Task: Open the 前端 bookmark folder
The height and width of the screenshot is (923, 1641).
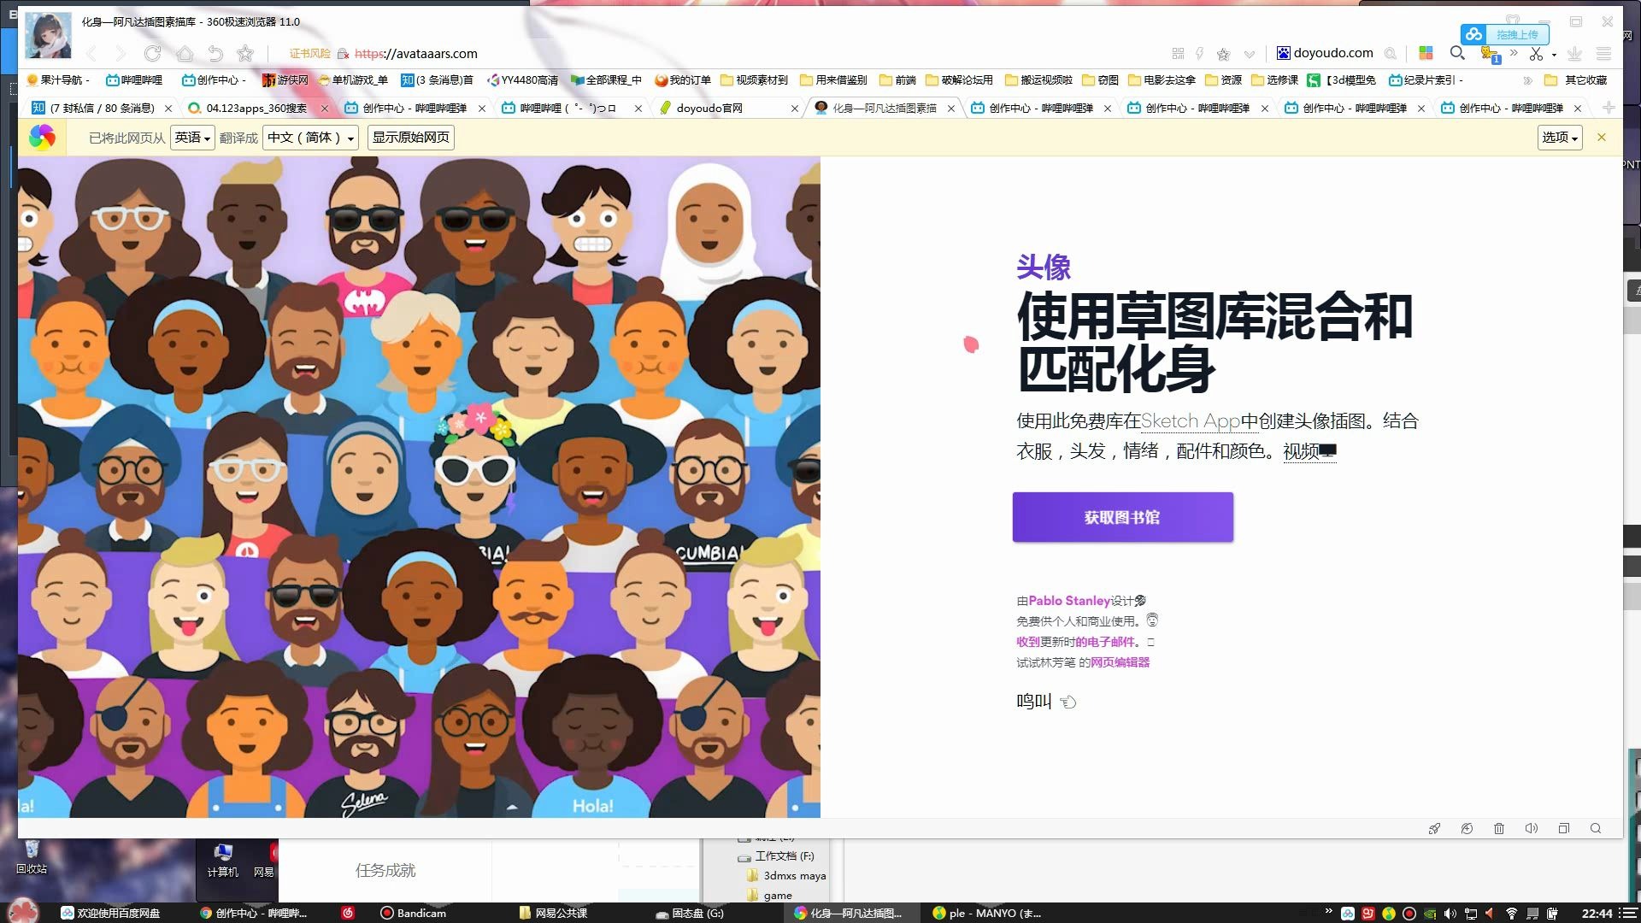Action: [x=897, y=79]
